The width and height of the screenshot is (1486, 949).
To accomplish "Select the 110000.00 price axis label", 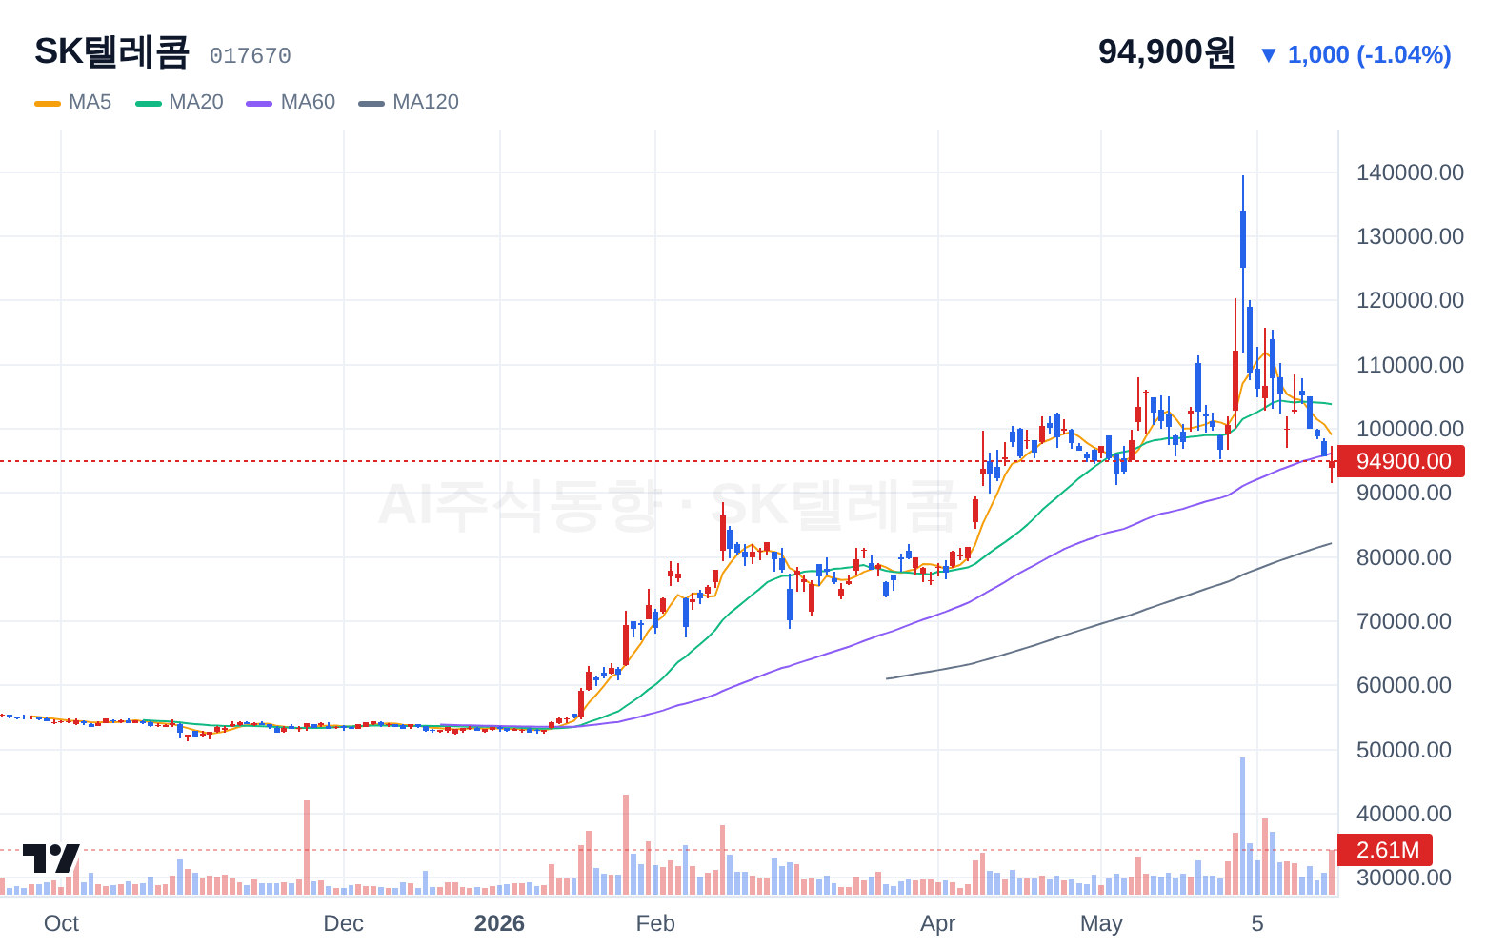I will (1410, 365).
